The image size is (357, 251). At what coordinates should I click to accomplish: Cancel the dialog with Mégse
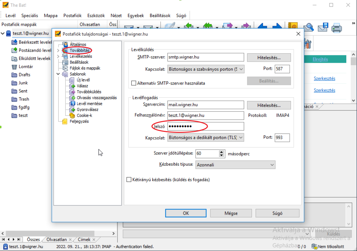[x=231, y=213]
